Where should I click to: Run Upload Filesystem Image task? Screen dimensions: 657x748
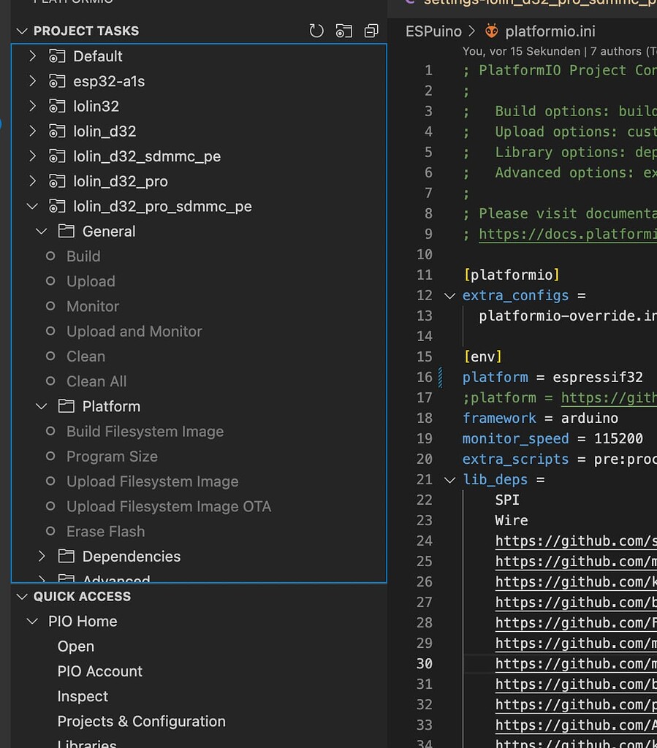click(x=152, y=481)
